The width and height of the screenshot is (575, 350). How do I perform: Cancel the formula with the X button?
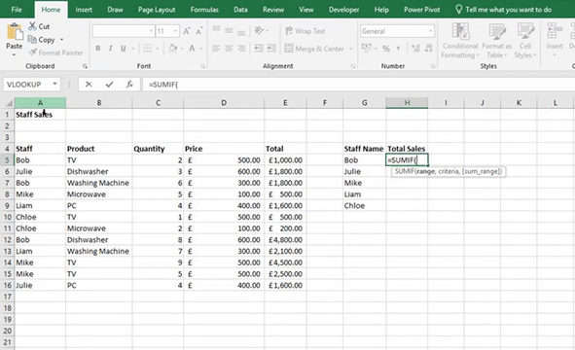89,85
